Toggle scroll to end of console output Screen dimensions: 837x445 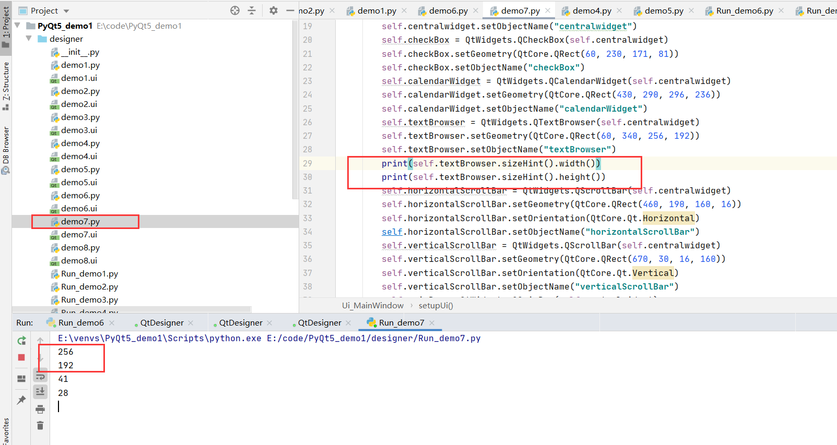click(x=40, y=391)
